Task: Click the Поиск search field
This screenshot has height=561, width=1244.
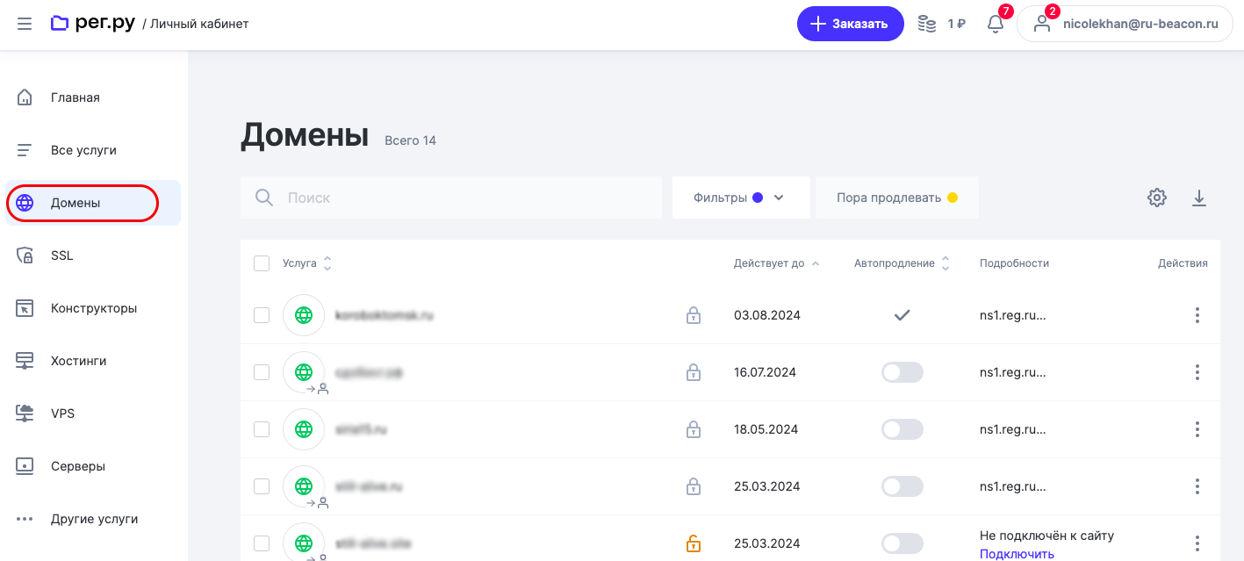Action: point(465,198)
